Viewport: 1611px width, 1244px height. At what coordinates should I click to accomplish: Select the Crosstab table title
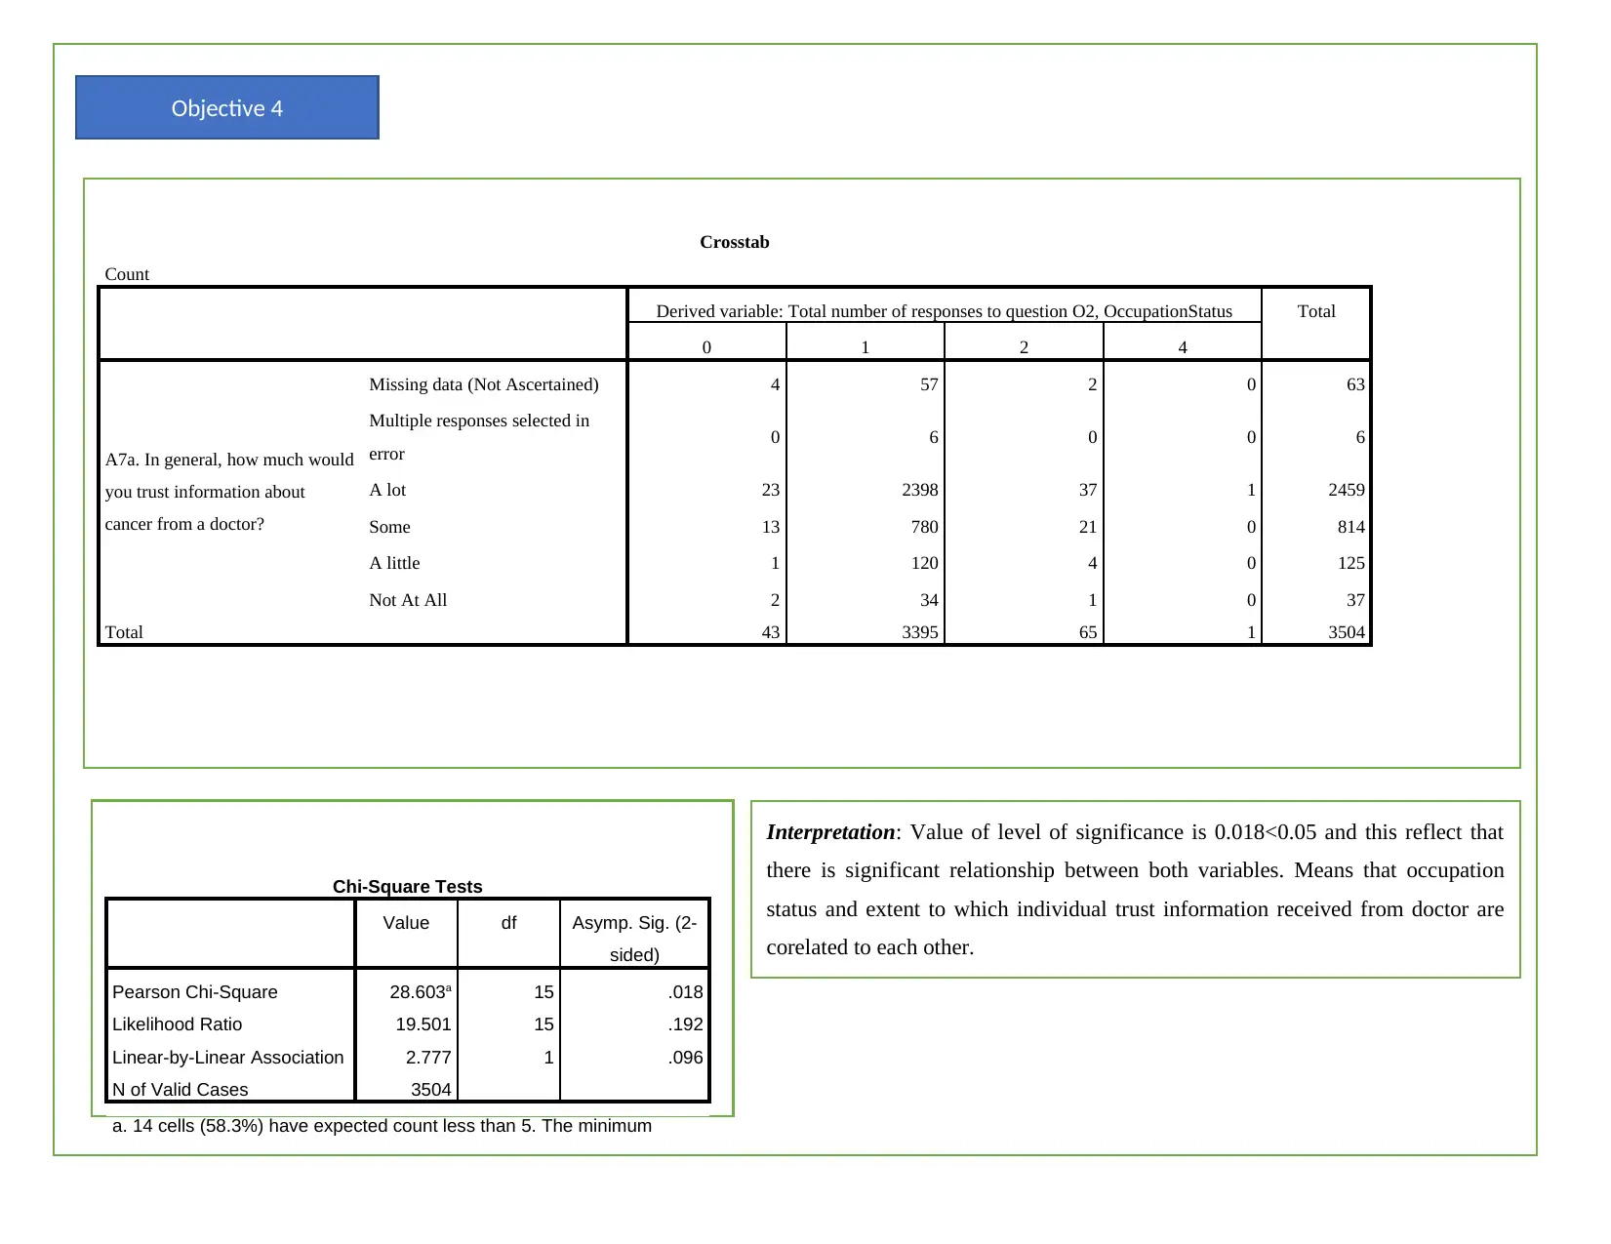click(734, 242)
